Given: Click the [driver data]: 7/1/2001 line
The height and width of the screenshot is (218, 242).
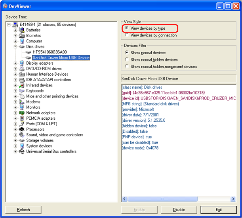Looking at the screenshot, I should (140, 115).
